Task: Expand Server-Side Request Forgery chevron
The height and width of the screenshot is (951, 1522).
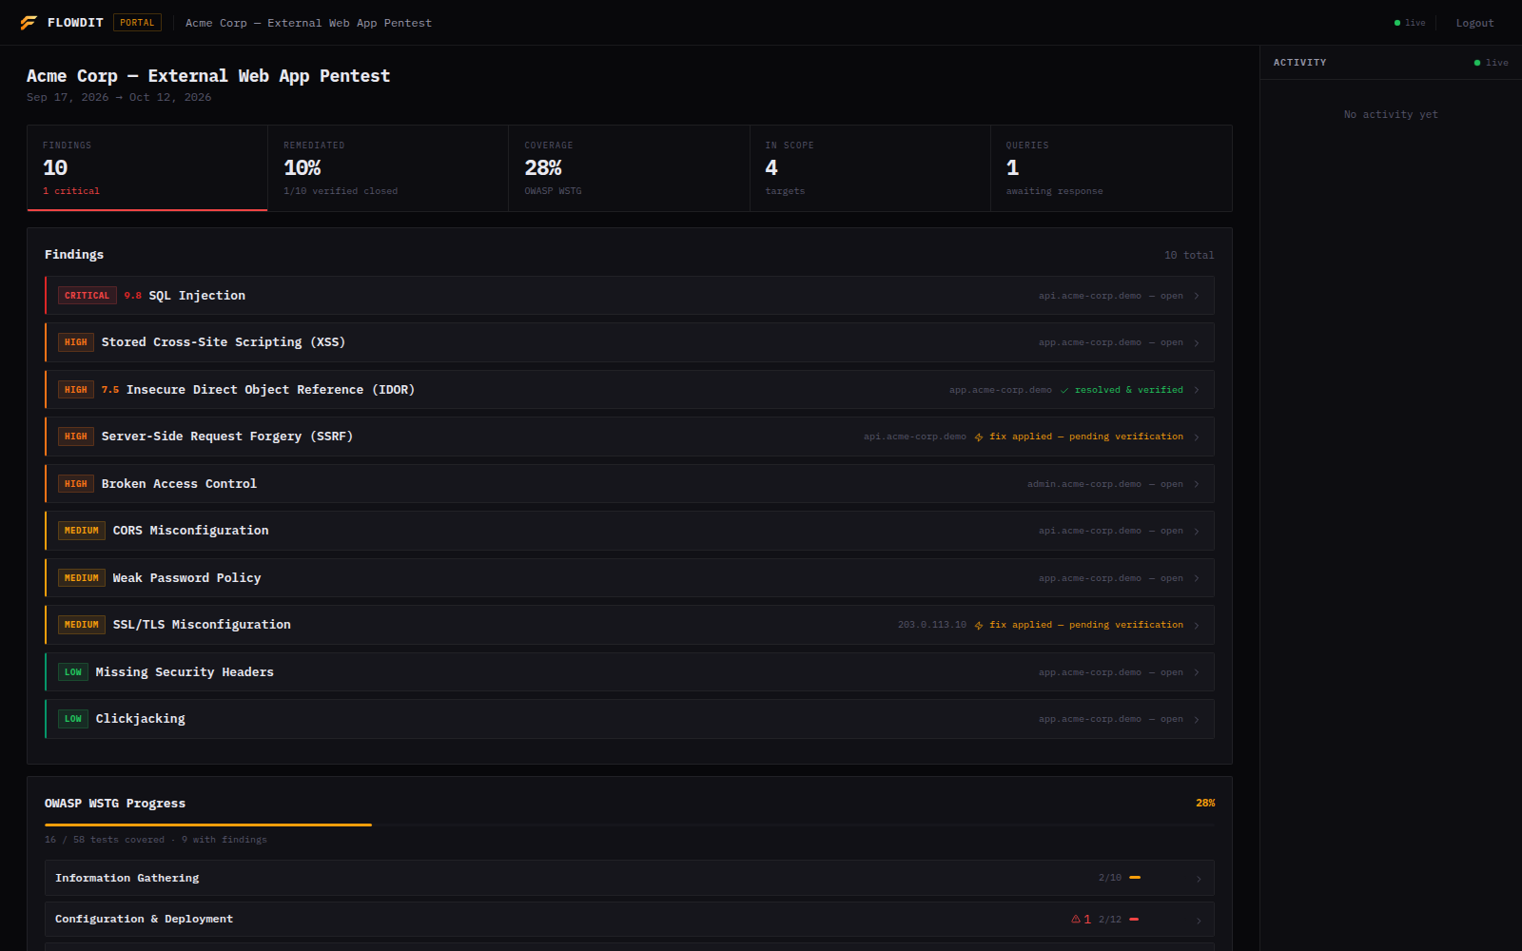Action: pos(1197,437)
